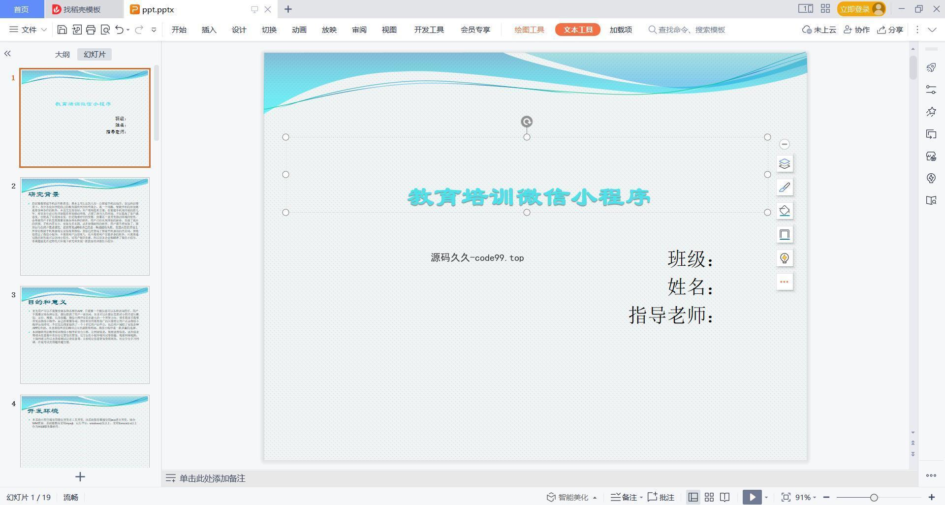Select slide 3 thumbnail 目的和意义

click(85, 335)
